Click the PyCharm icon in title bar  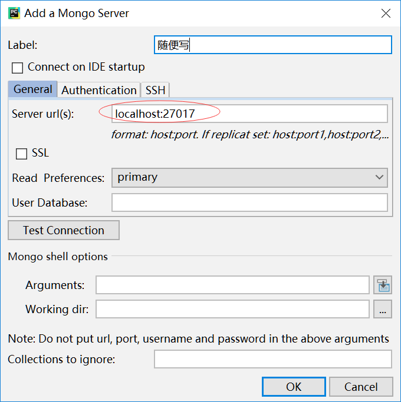[x=14, y=13]
